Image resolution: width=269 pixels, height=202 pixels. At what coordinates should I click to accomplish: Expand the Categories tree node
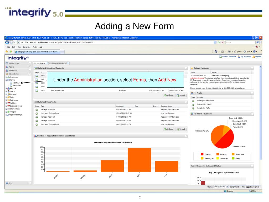[6, 100]
